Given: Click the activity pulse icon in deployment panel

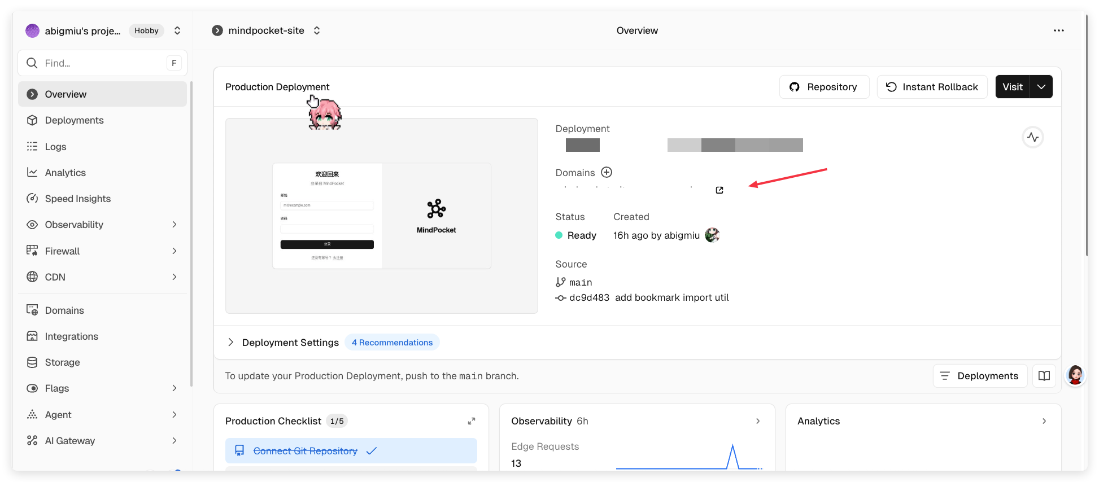Looking at the screenshot, I should click(x=1032, y=137).
